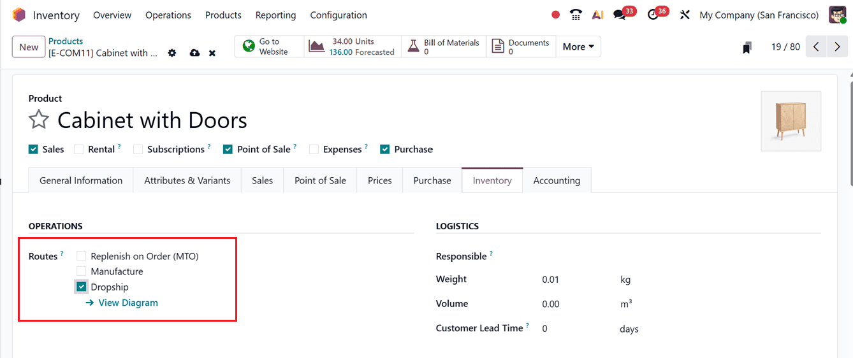Go to next record arrow
The image size is (853, 358).
tap(837, 47)
